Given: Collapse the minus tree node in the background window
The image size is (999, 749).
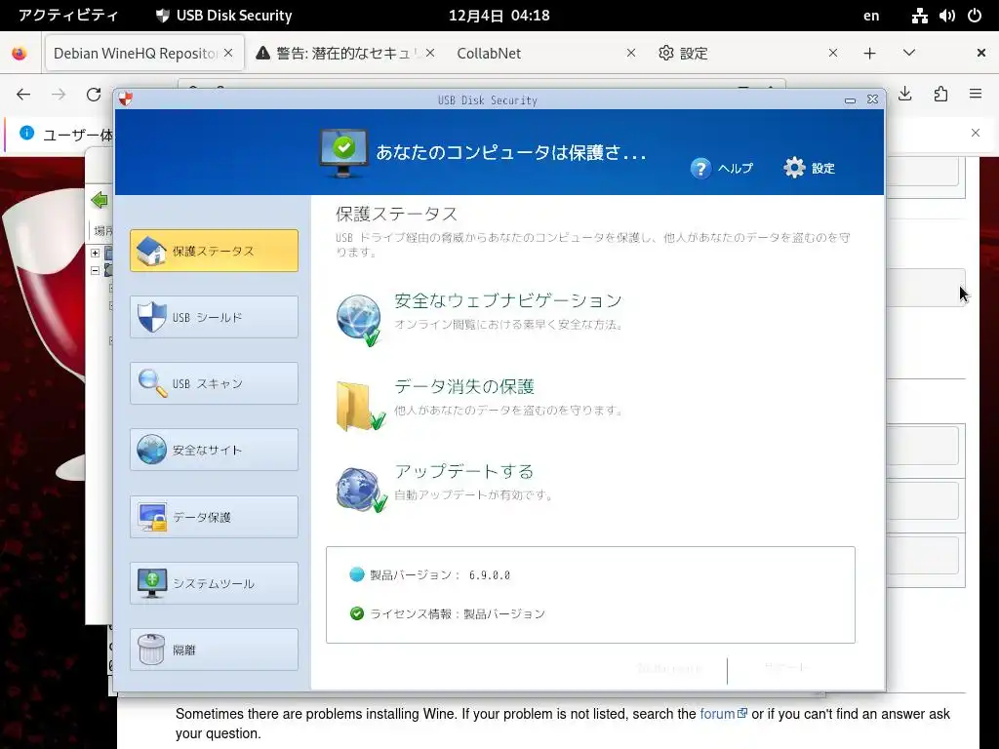Looking at the screenshot, I should click(95, 271).
